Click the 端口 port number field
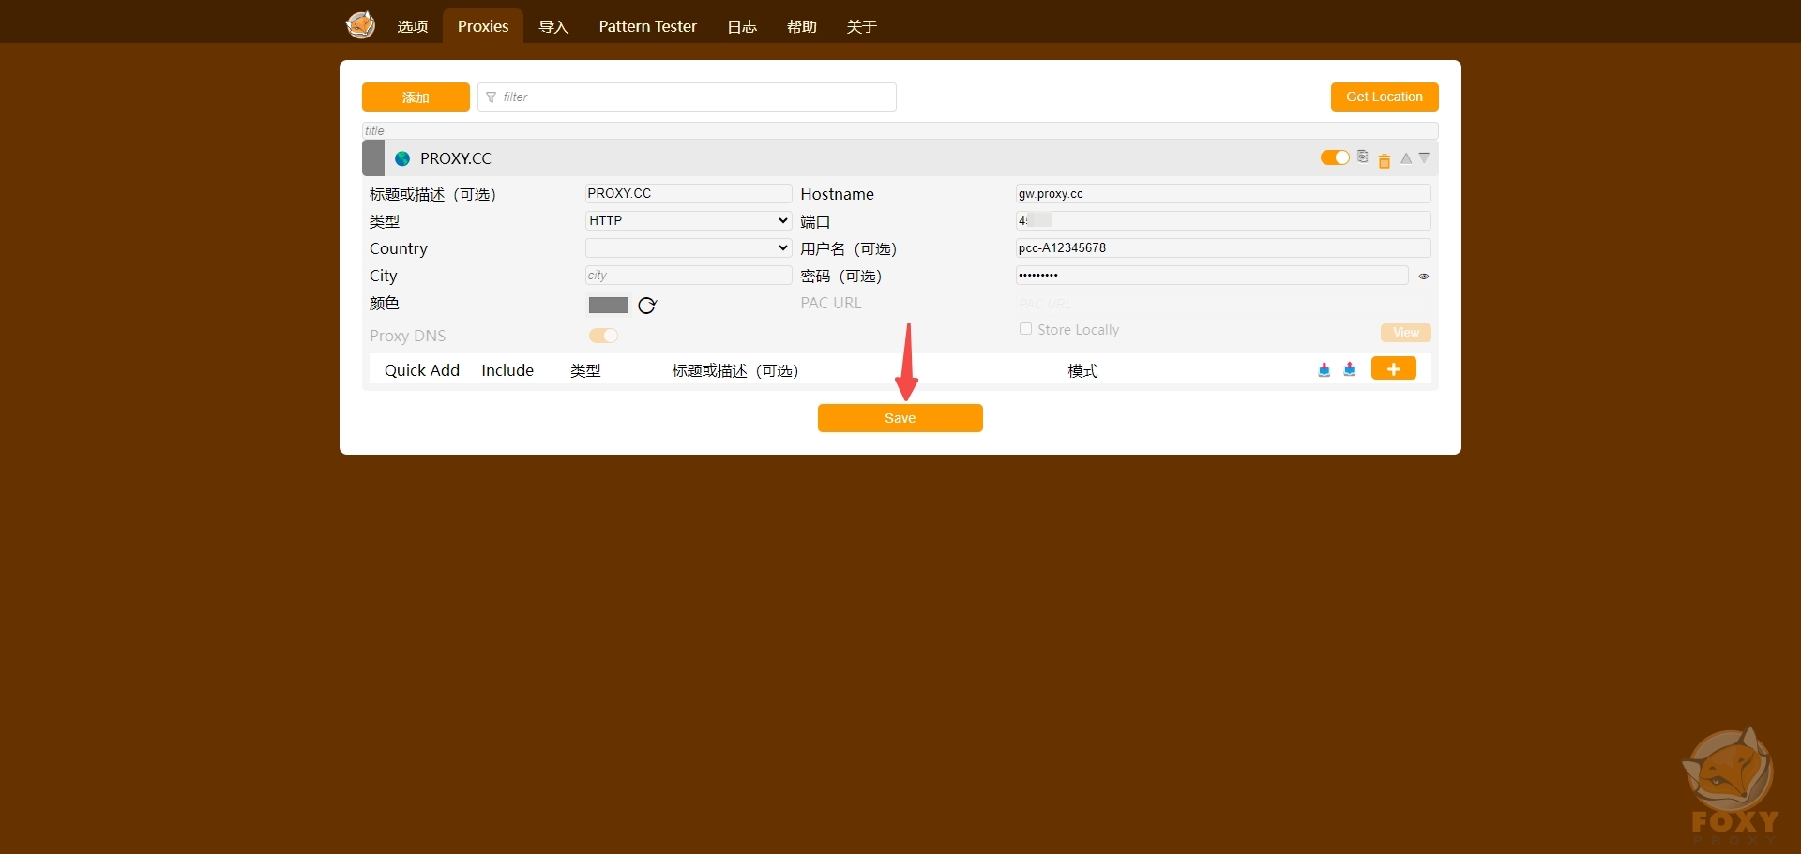Screen dimensions: 1801x854 coord(1223,221)
